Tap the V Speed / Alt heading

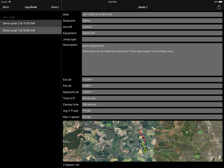point(71,165)
